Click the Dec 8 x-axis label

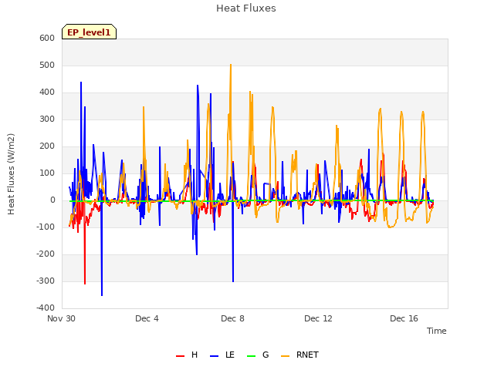[x=232, y=318]
